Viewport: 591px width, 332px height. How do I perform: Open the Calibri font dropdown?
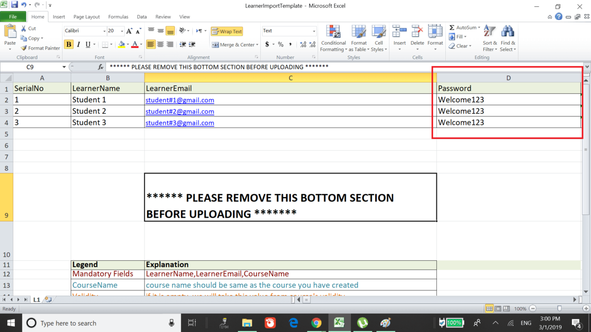104,31
